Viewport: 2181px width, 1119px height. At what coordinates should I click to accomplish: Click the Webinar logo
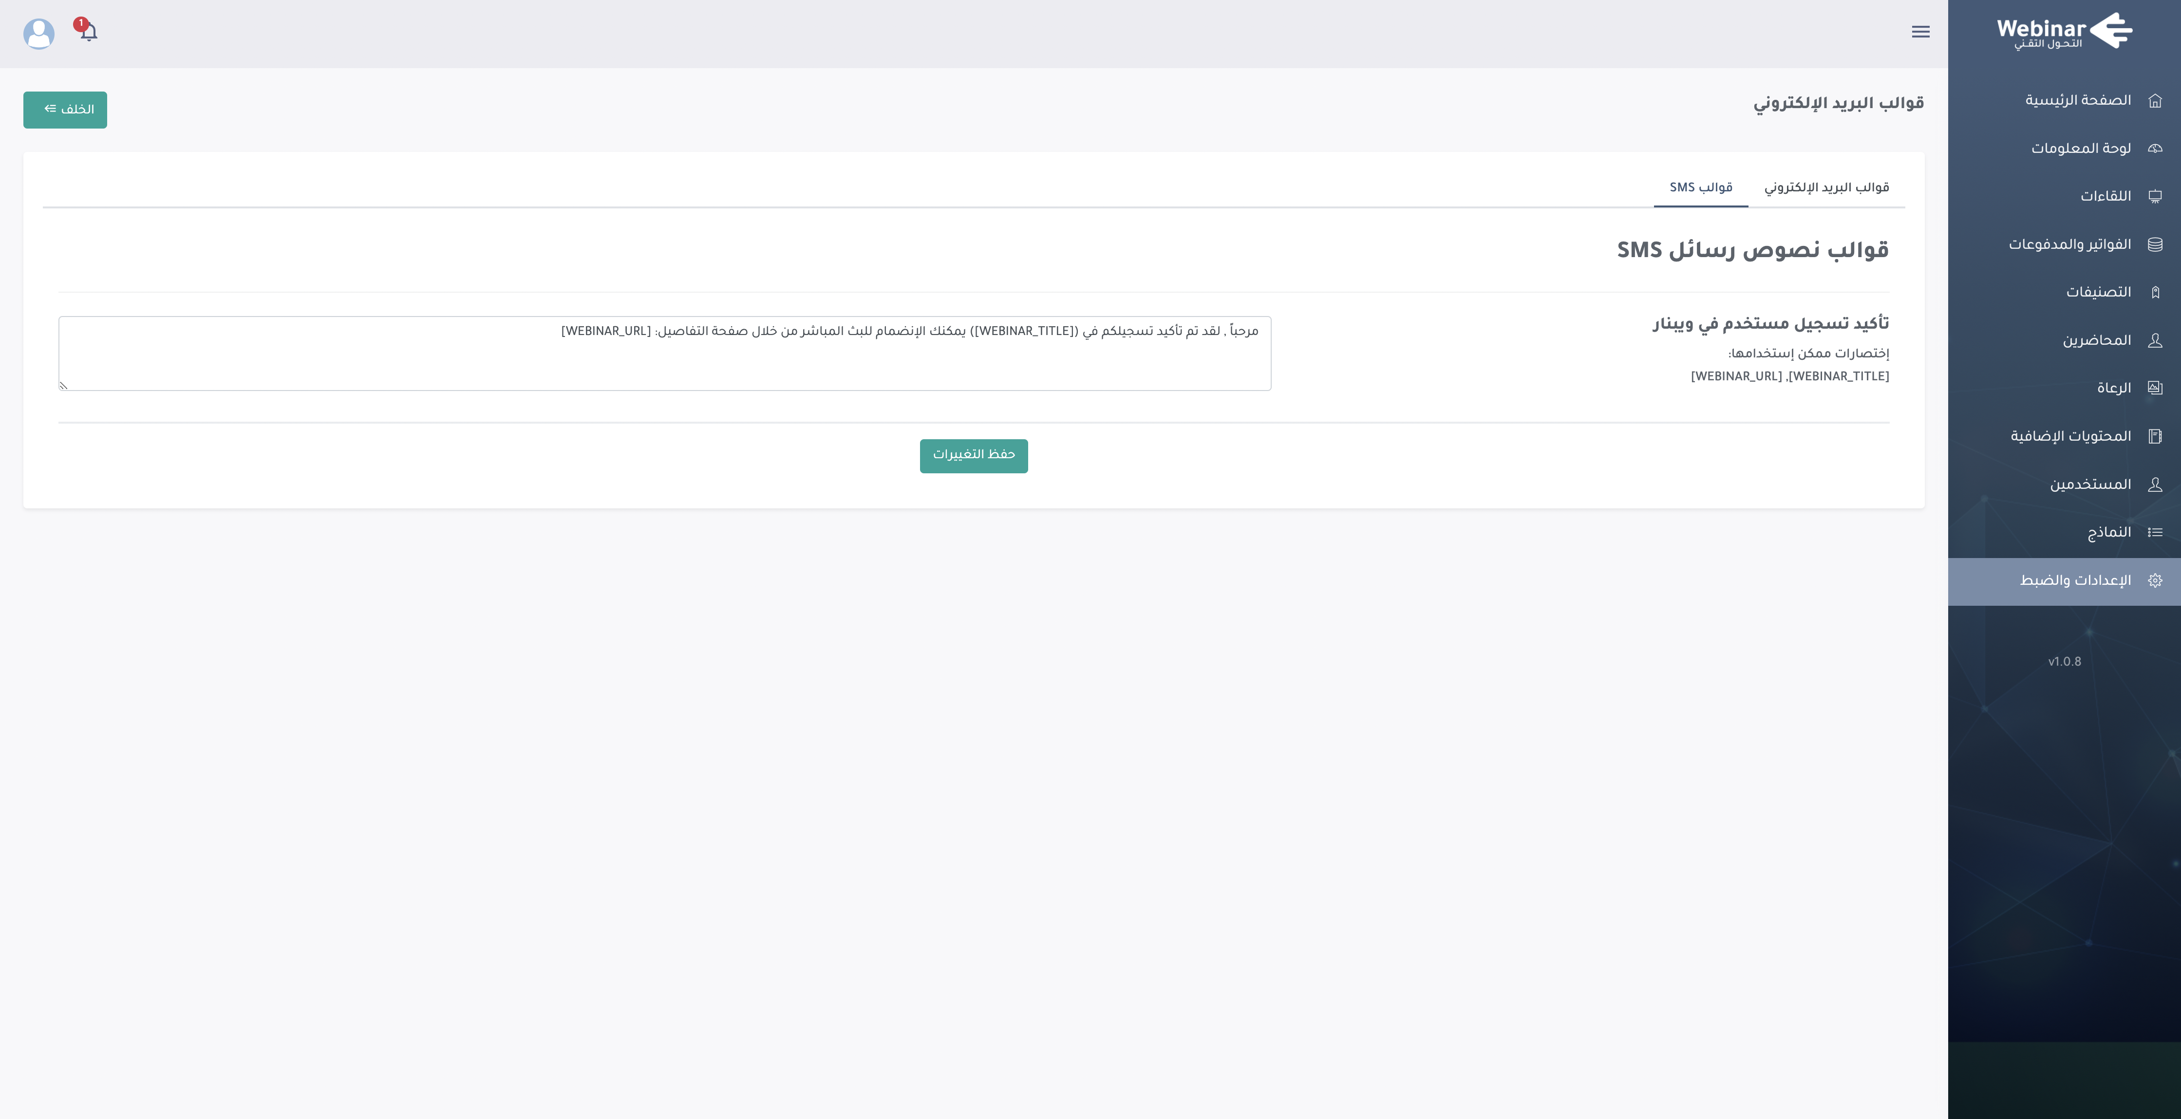pos(2064,31)
